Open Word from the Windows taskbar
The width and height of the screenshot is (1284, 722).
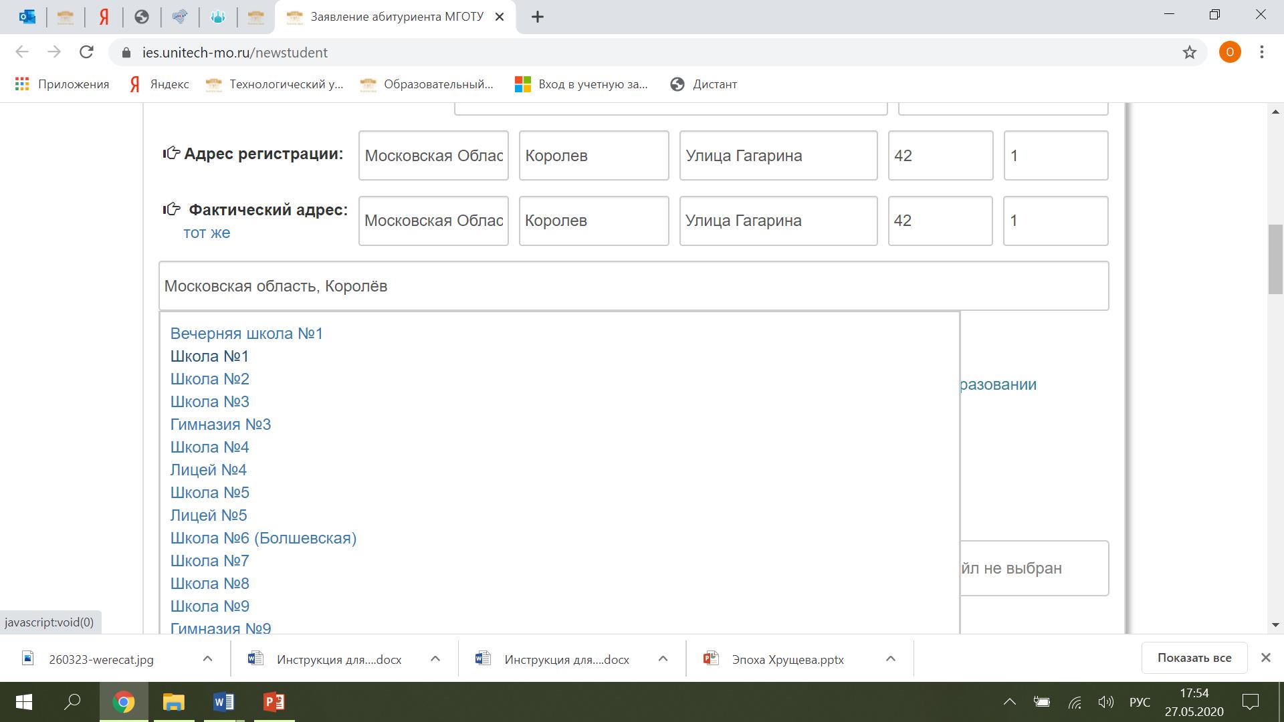(x=223, y=702)
